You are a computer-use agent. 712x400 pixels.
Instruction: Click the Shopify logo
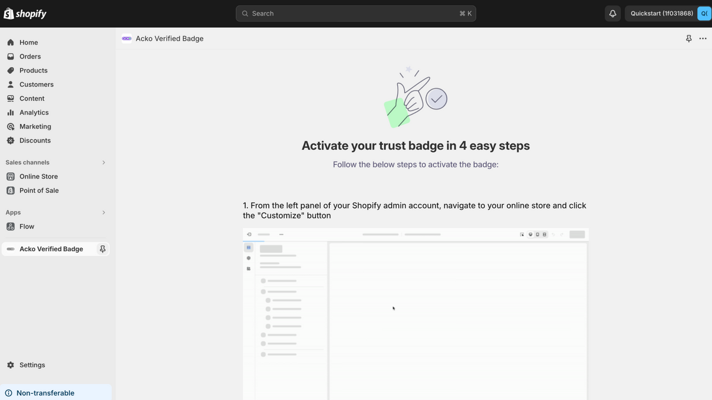coord(25,13)
